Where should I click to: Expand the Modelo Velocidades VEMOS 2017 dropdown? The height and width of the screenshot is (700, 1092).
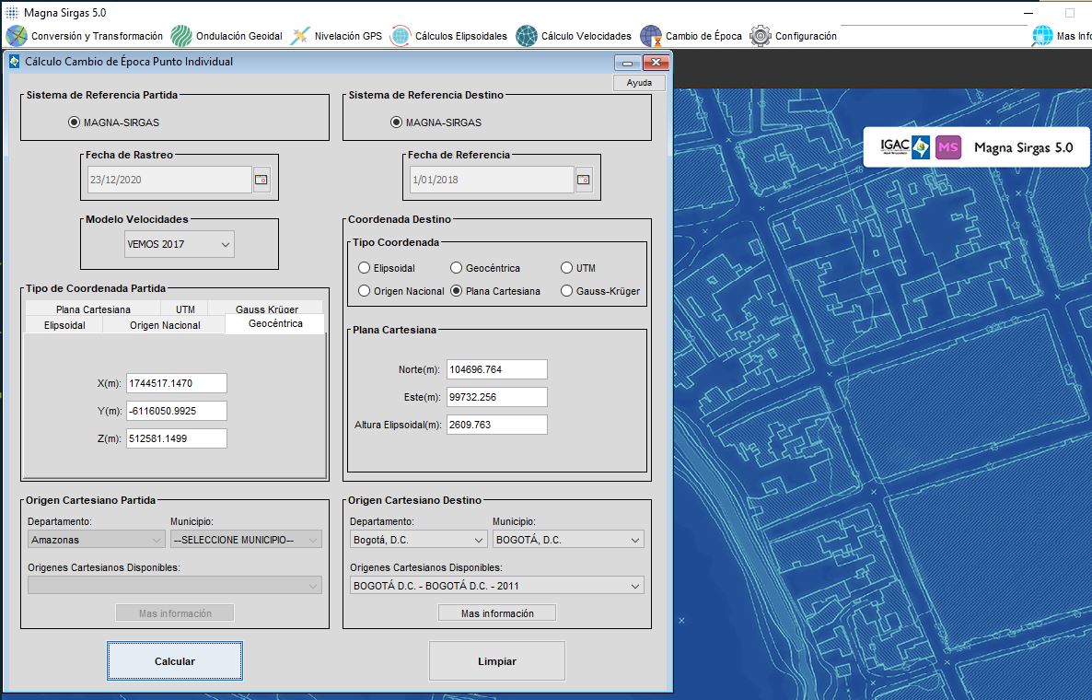pyautogui.click(x=180, y=244)
